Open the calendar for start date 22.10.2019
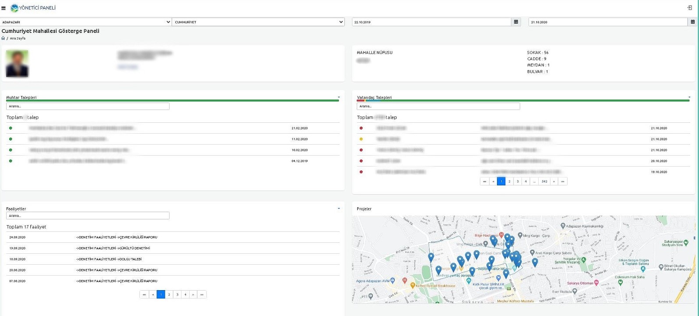The height and width of the screenshot is (316, 699). (516, 22)
